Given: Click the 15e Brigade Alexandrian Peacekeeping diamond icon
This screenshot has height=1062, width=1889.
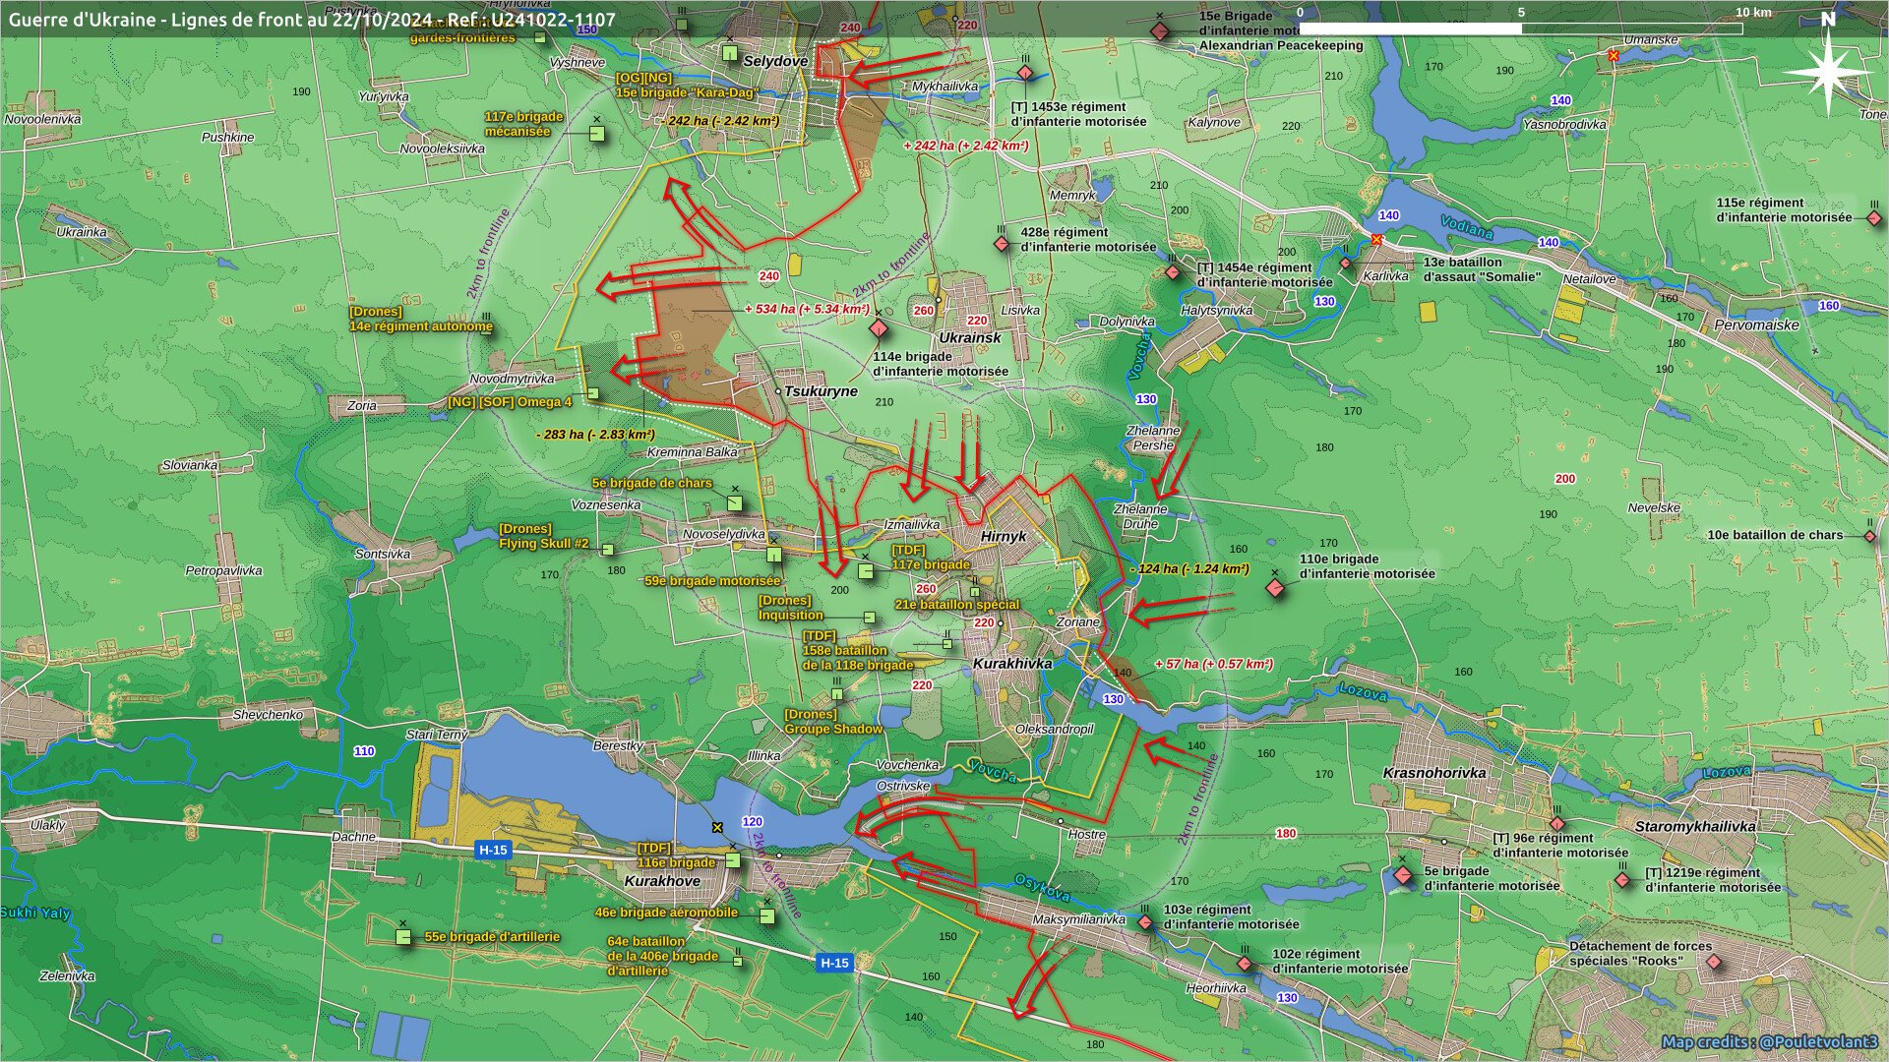Looking at the screenshot, I should [1160, 31].
